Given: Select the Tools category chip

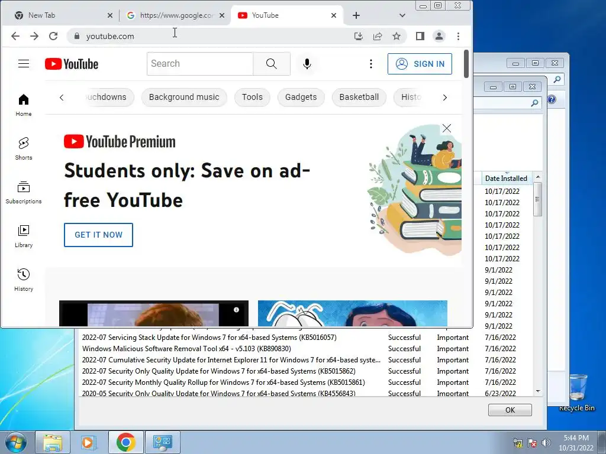Looking at the screenshot, I should pos(252,98).
